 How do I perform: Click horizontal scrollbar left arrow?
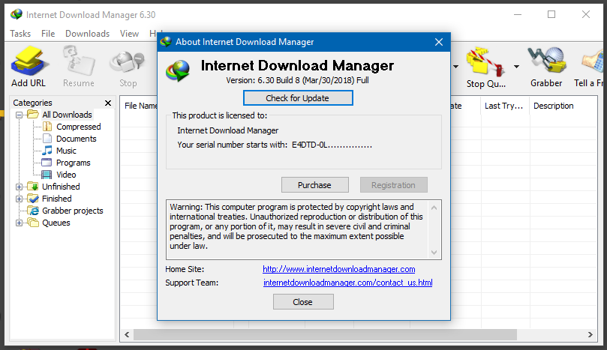pyautogui.click(x=127, y=334)
